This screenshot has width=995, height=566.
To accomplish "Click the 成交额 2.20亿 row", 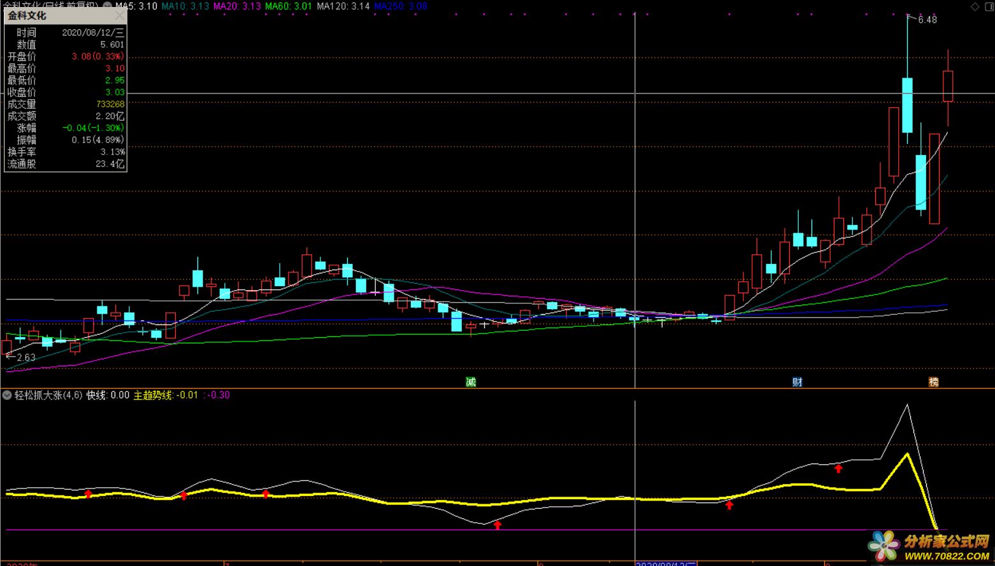I will pos(66,116).
